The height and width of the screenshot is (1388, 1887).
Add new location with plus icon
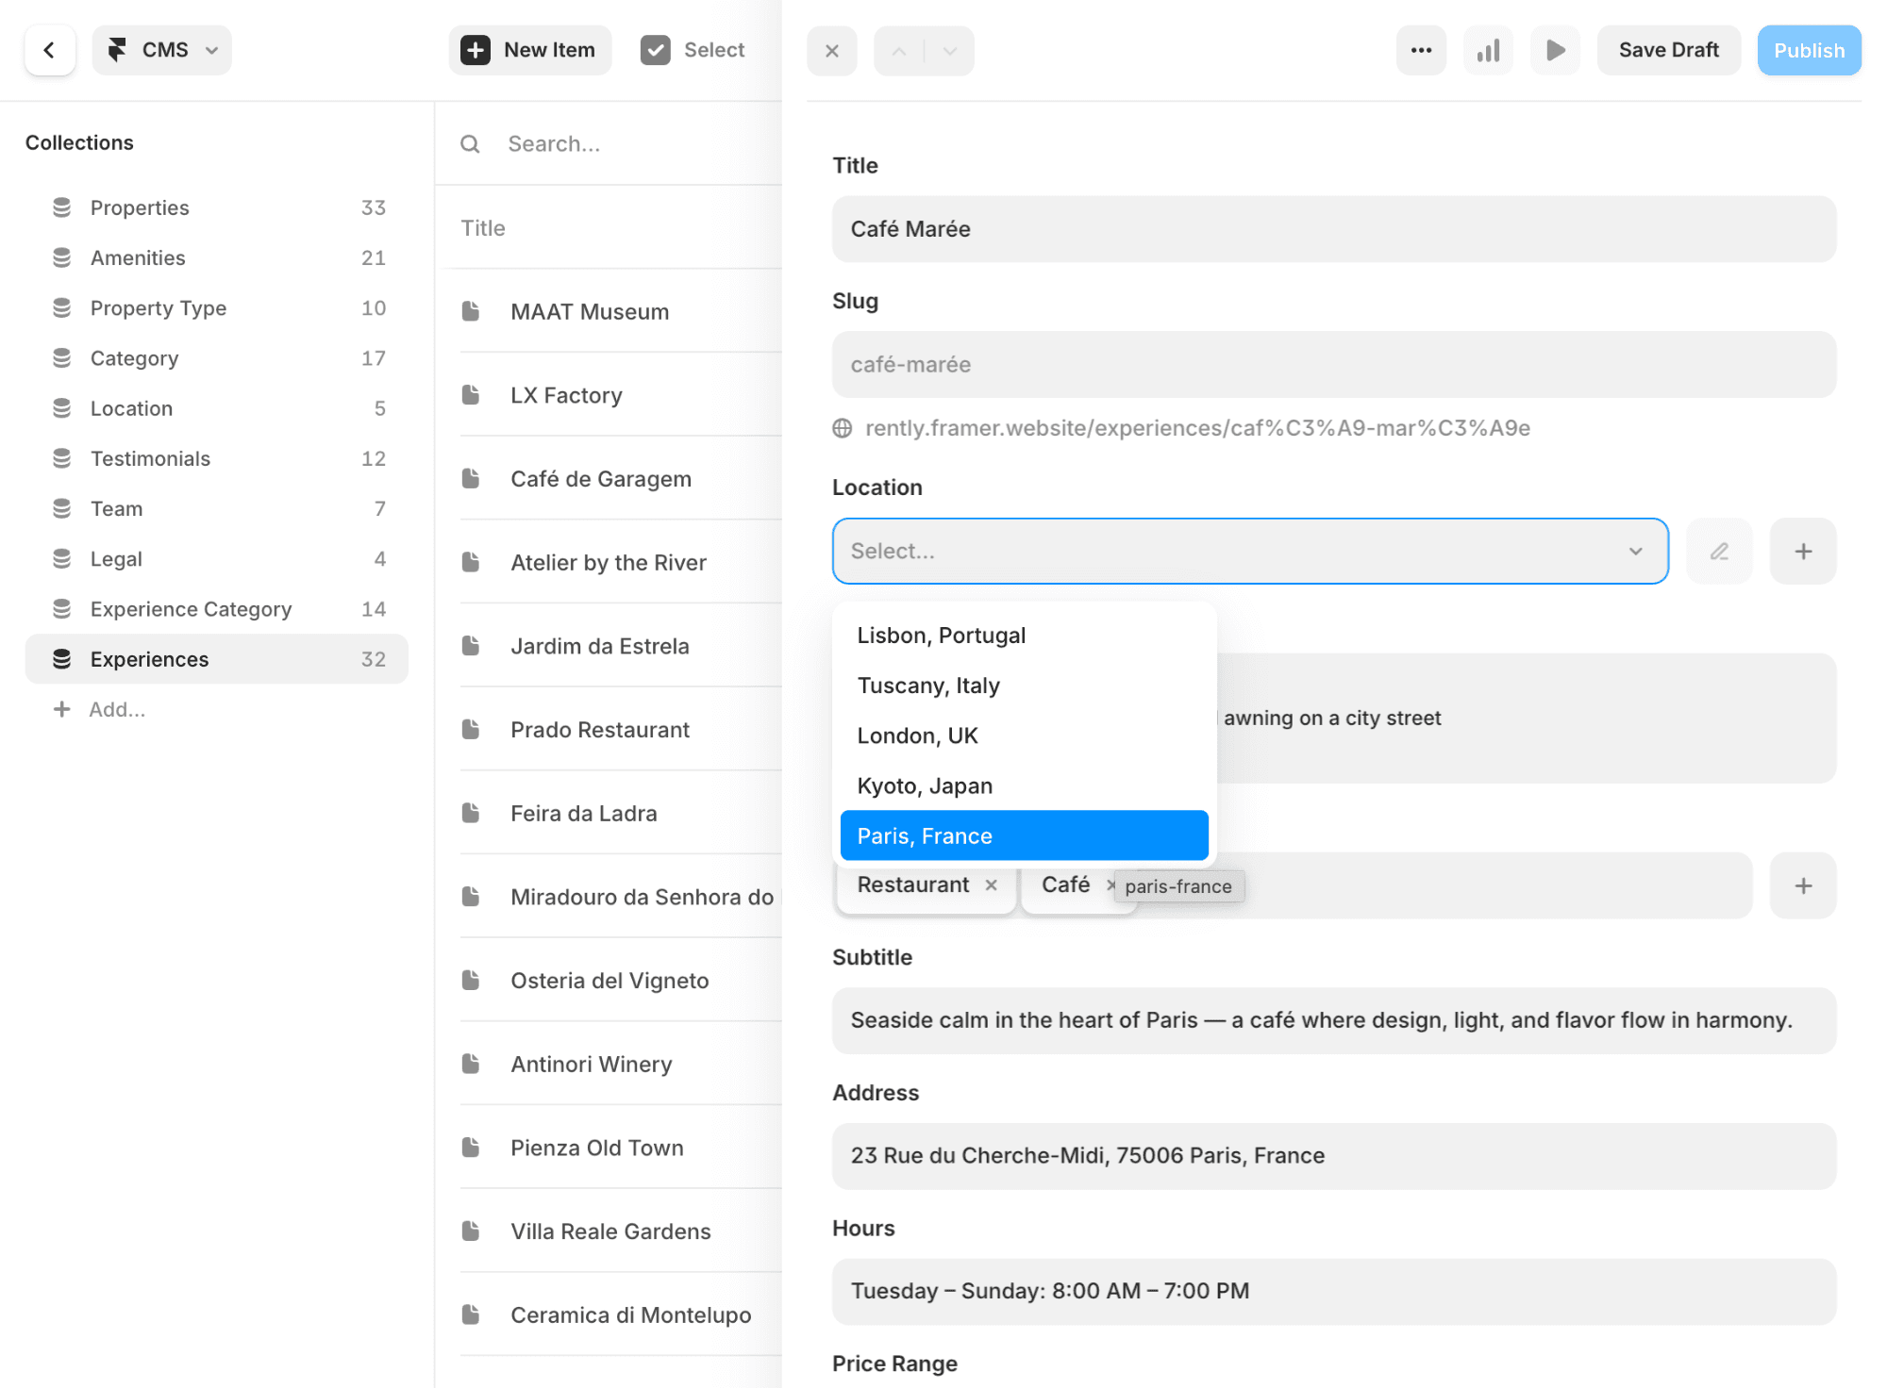point(1802,551)
